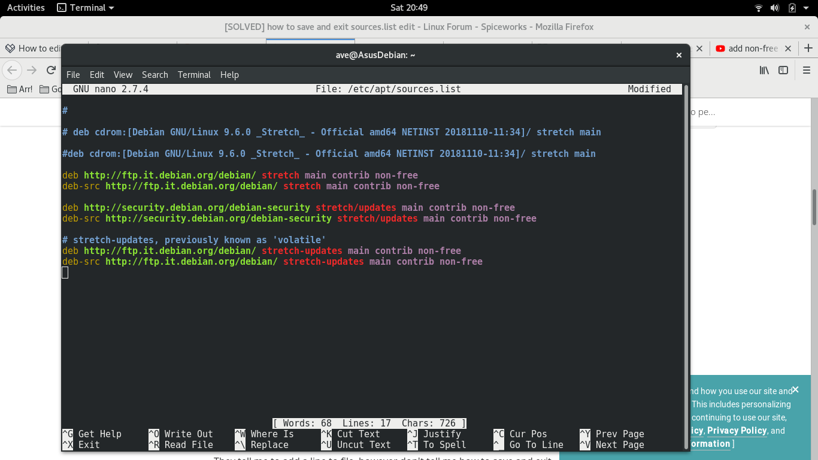Click the Firefox page scrollbar
This screenshot has width=818, height=460.
(814, 207)
